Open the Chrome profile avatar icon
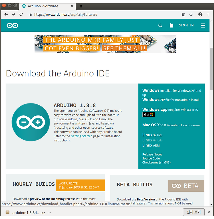The height and width of the screenshot is (219, 214). coord(200,14)
